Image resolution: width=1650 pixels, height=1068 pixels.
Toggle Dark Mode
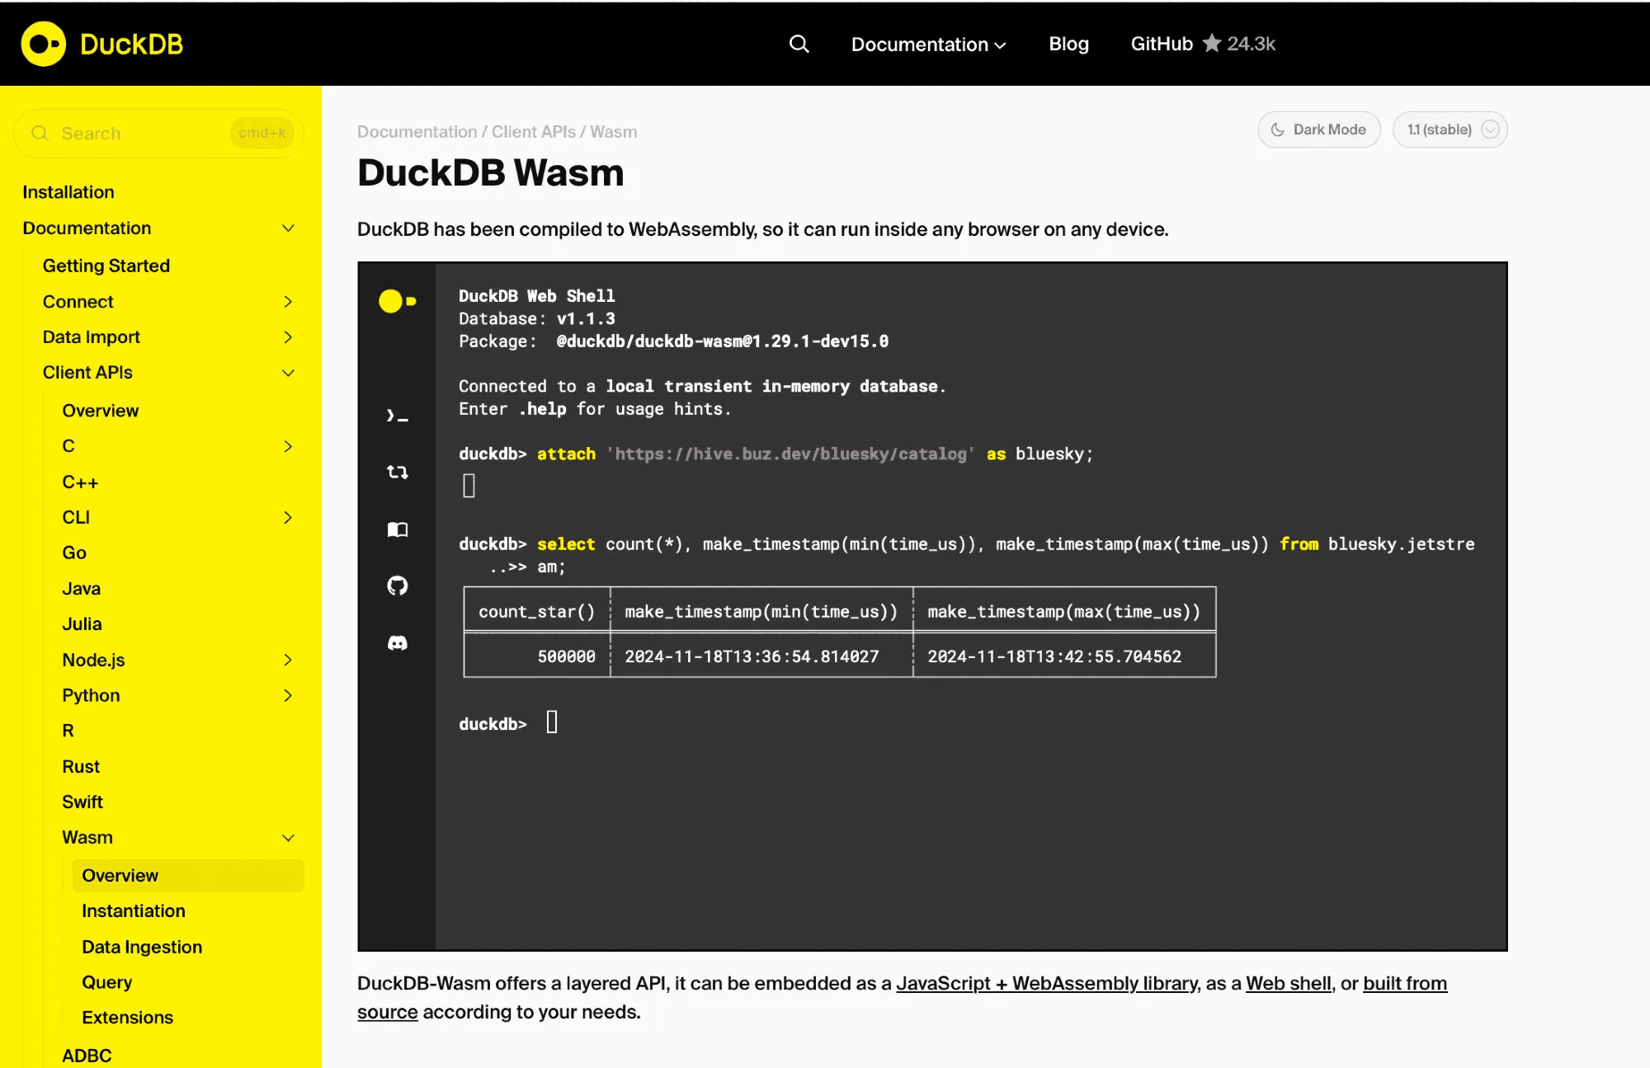[1318, 129]
